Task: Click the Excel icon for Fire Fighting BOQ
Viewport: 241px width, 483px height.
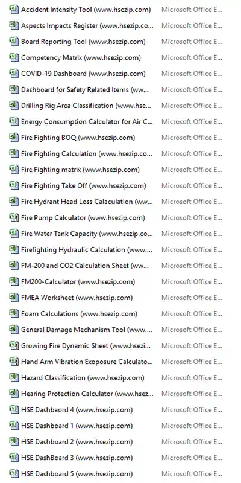Action: pyautogui.click(x=14, y=138)
